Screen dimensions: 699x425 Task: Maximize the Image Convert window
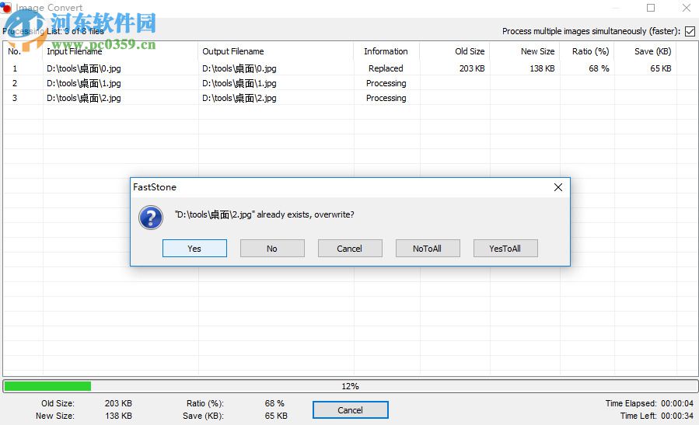click(651, 8)
